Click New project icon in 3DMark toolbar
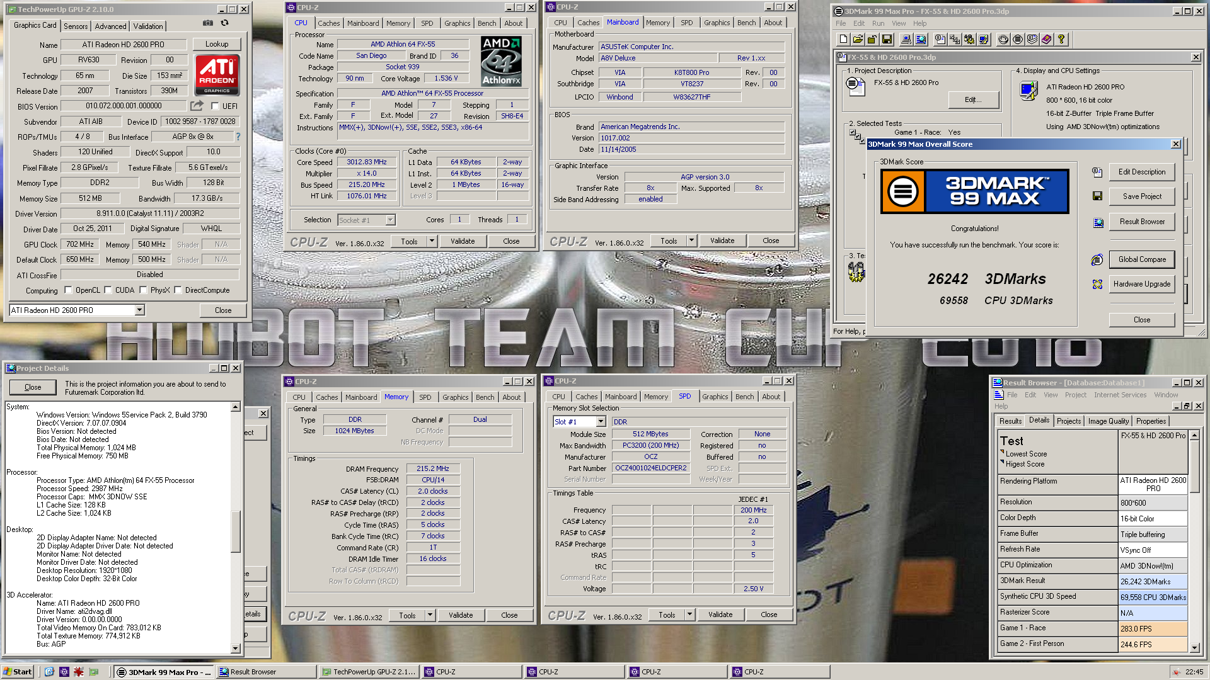The width and height of the screenshot is (1210, 680). (x=843, y=40)
